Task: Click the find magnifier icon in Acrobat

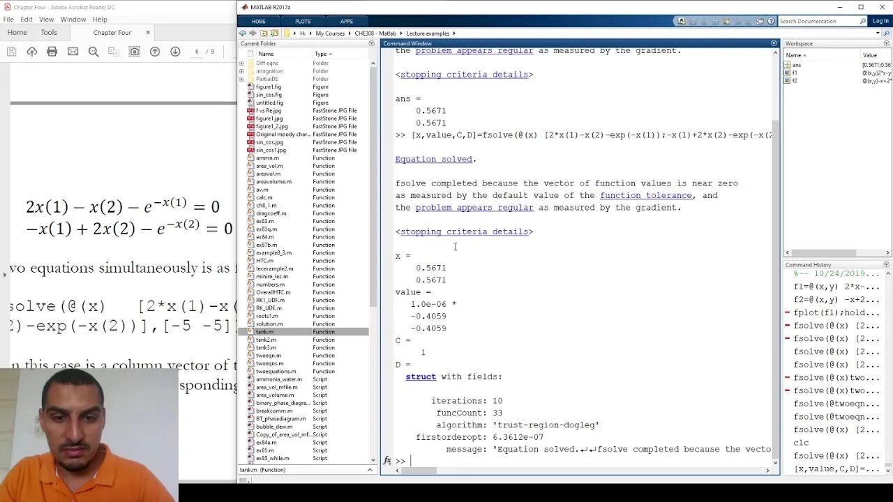Action: 93,52
